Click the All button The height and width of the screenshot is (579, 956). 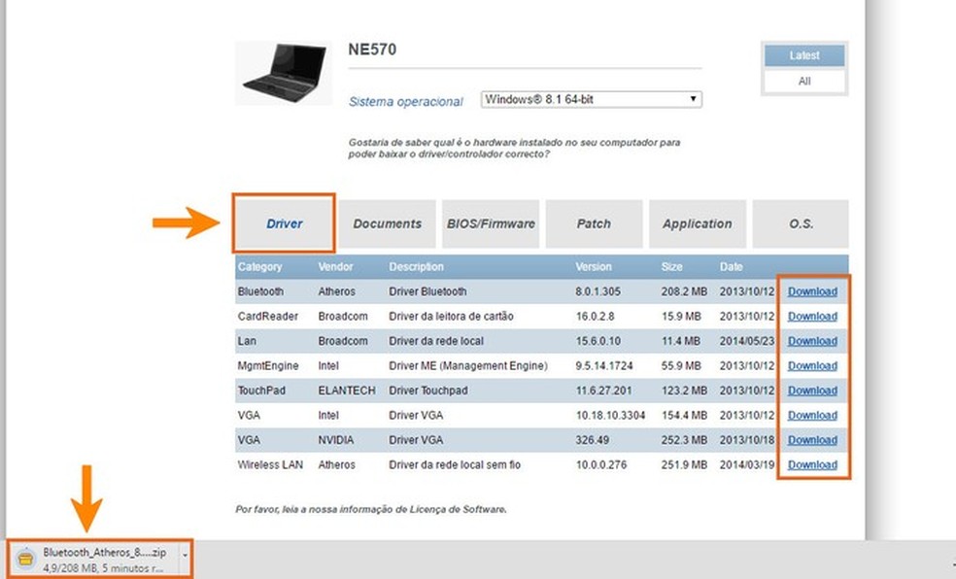click(x=803, y=82)
